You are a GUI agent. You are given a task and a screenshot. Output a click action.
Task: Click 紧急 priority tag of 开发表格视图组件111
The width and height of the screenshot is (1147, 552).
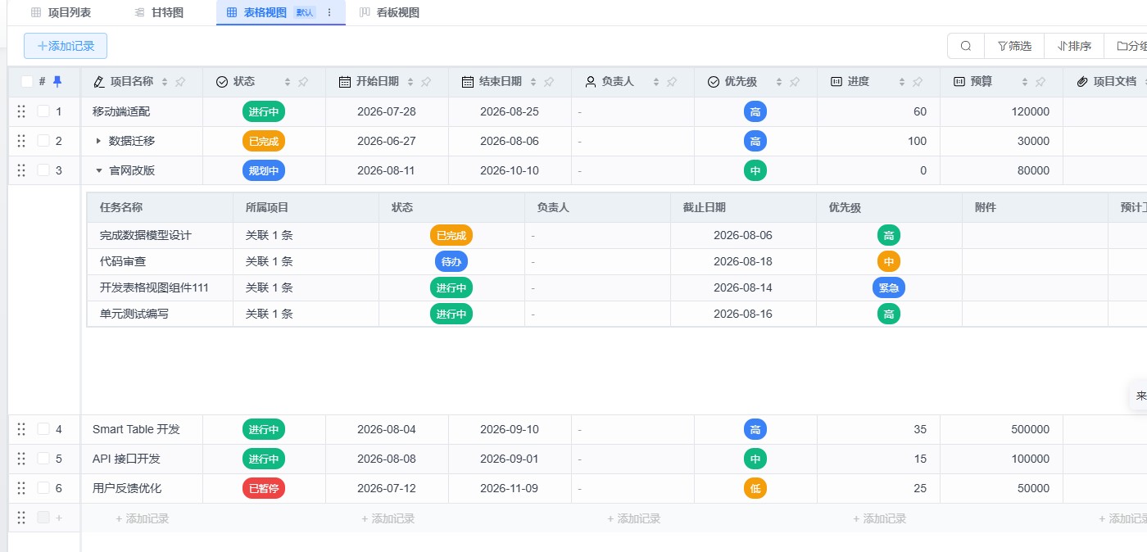click(x=889, y=287)
